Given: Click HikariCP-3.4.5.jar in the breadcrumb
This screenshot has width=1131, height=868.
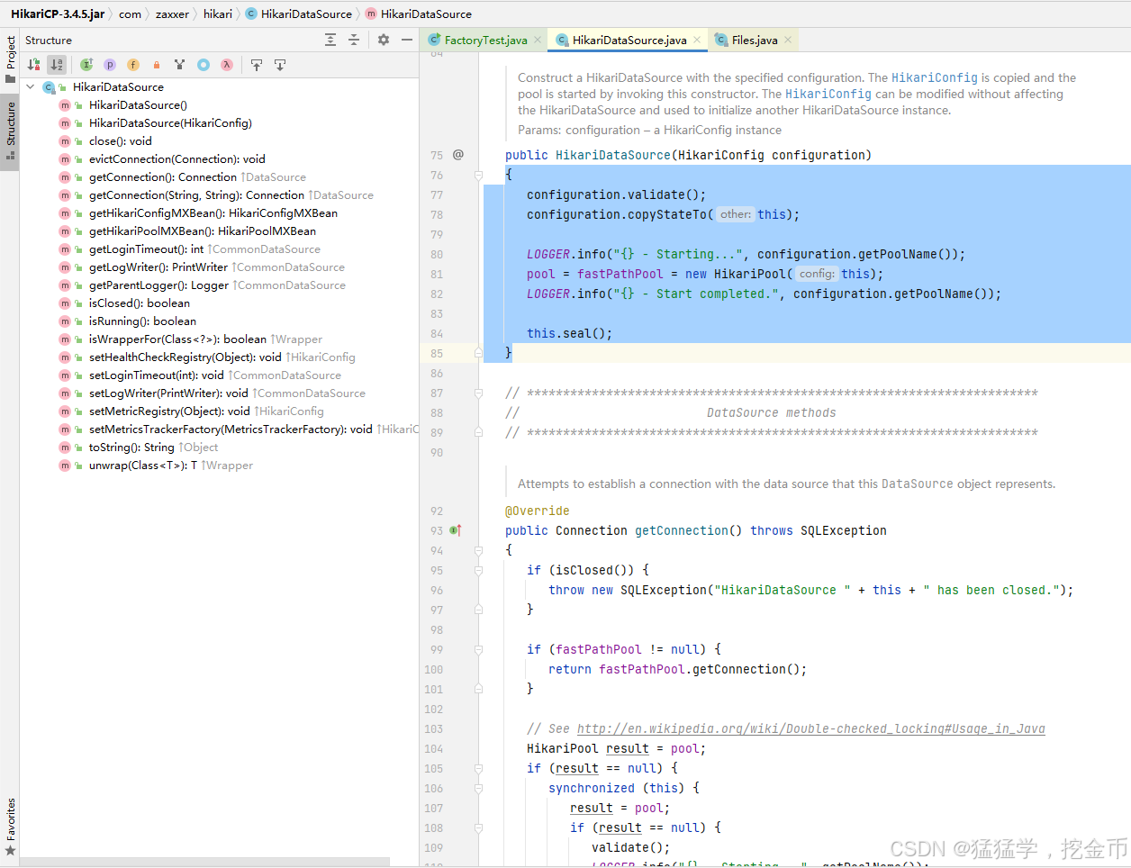Looking at the screenshot, I should point(58,14).
